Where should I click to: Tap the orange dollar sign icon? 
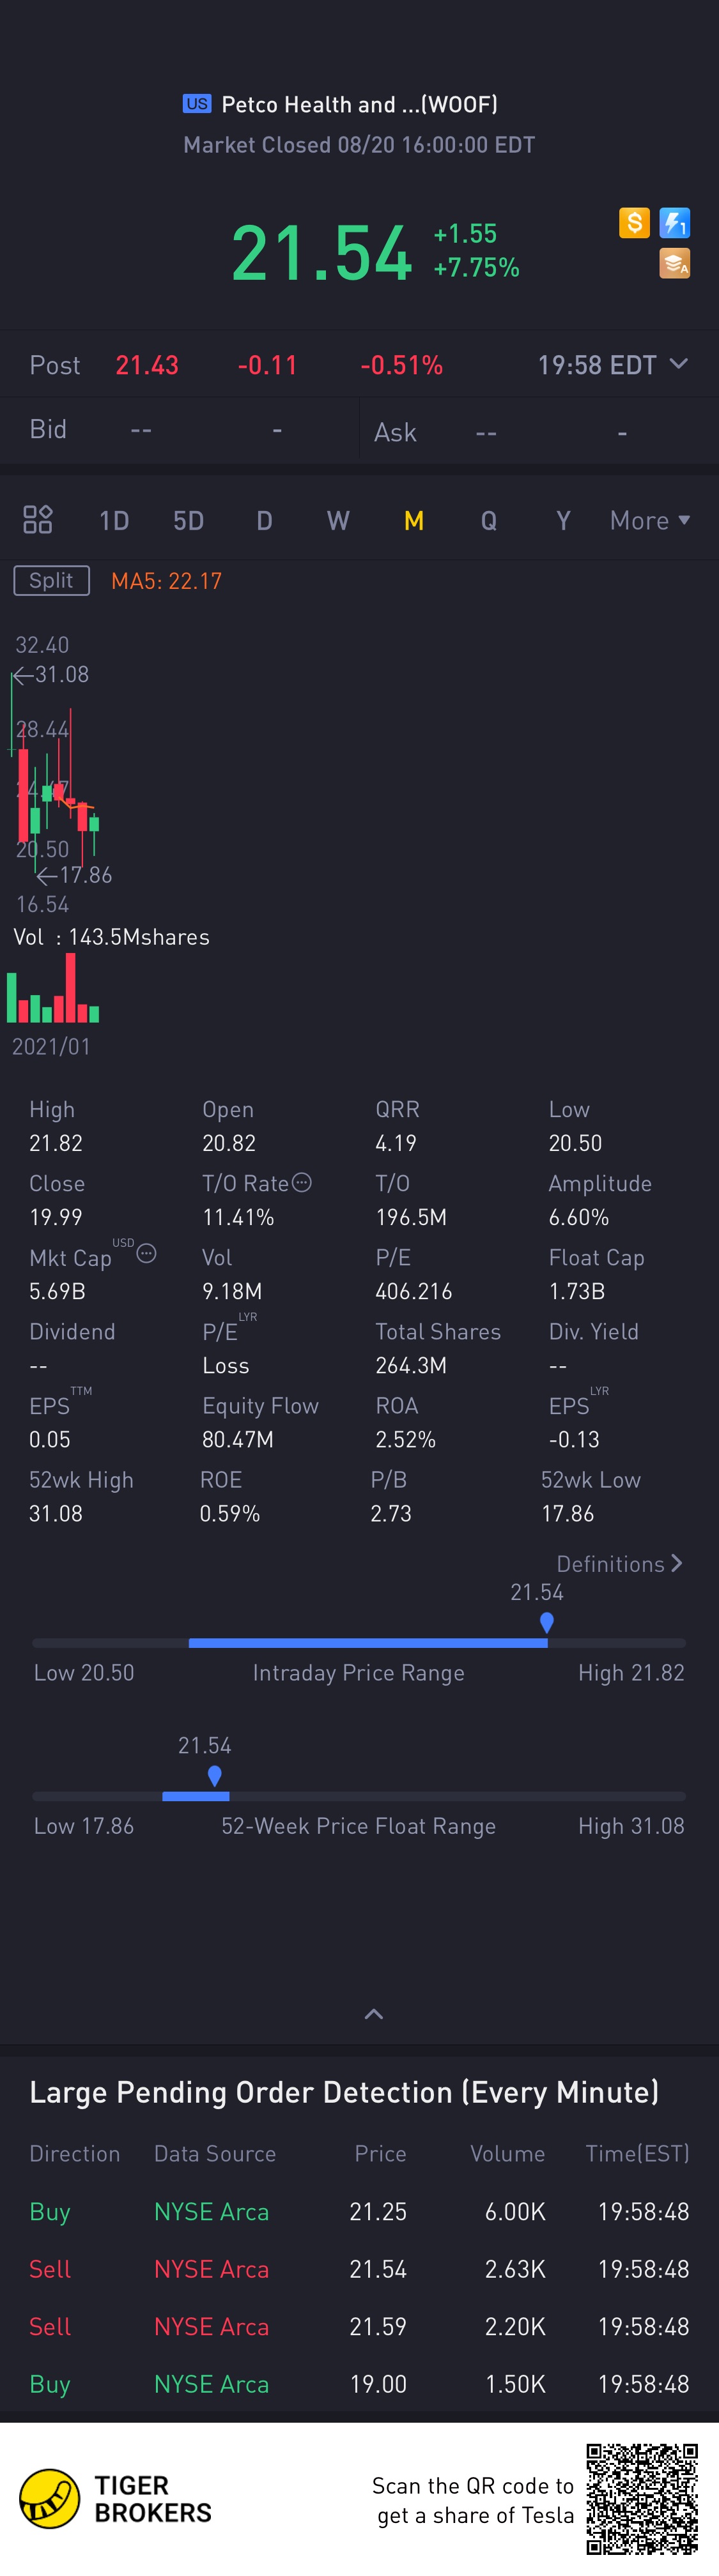634,223
